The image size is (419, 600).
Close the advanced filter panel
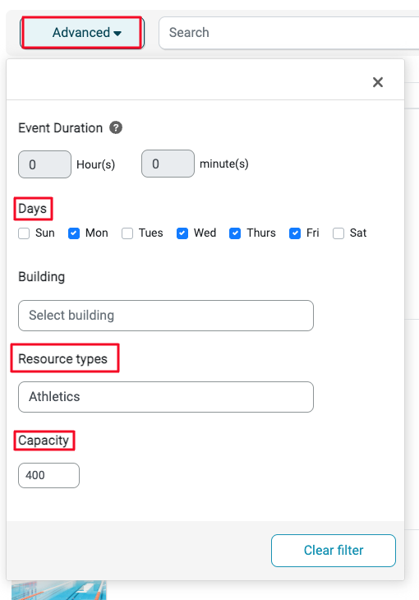click(378, 82)
